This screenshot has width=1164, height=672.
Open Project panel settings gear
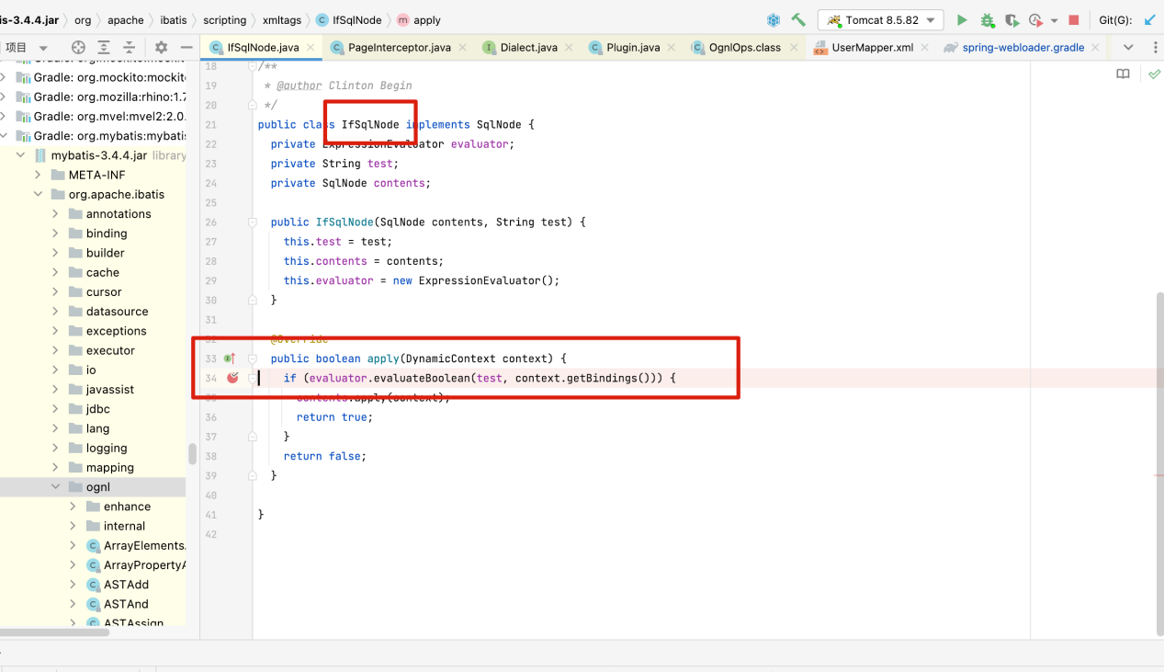[161, 47]
